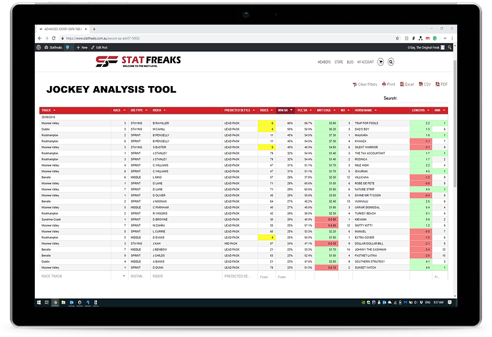Click the admin bar magnifier search icon
This screenshot has width=492, height=337.
[x=449, y=48]
